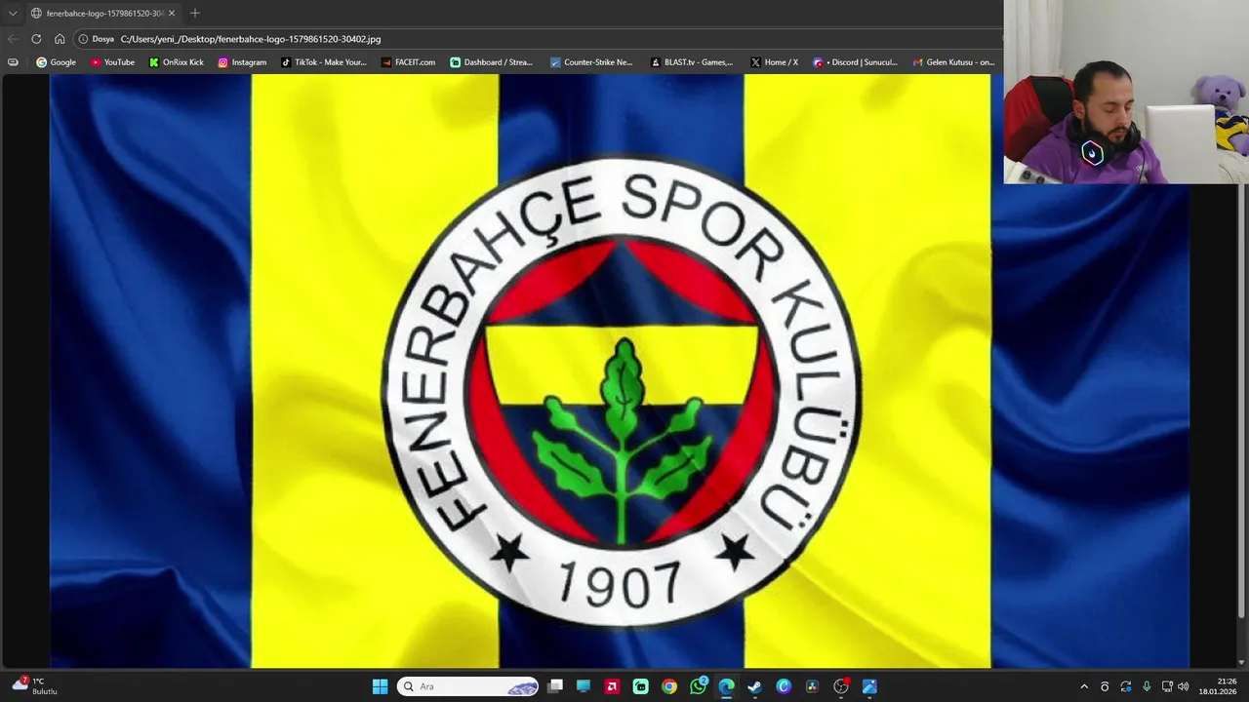
Task: Open Canva from the taskbar
Action: (x=784, y=686)
